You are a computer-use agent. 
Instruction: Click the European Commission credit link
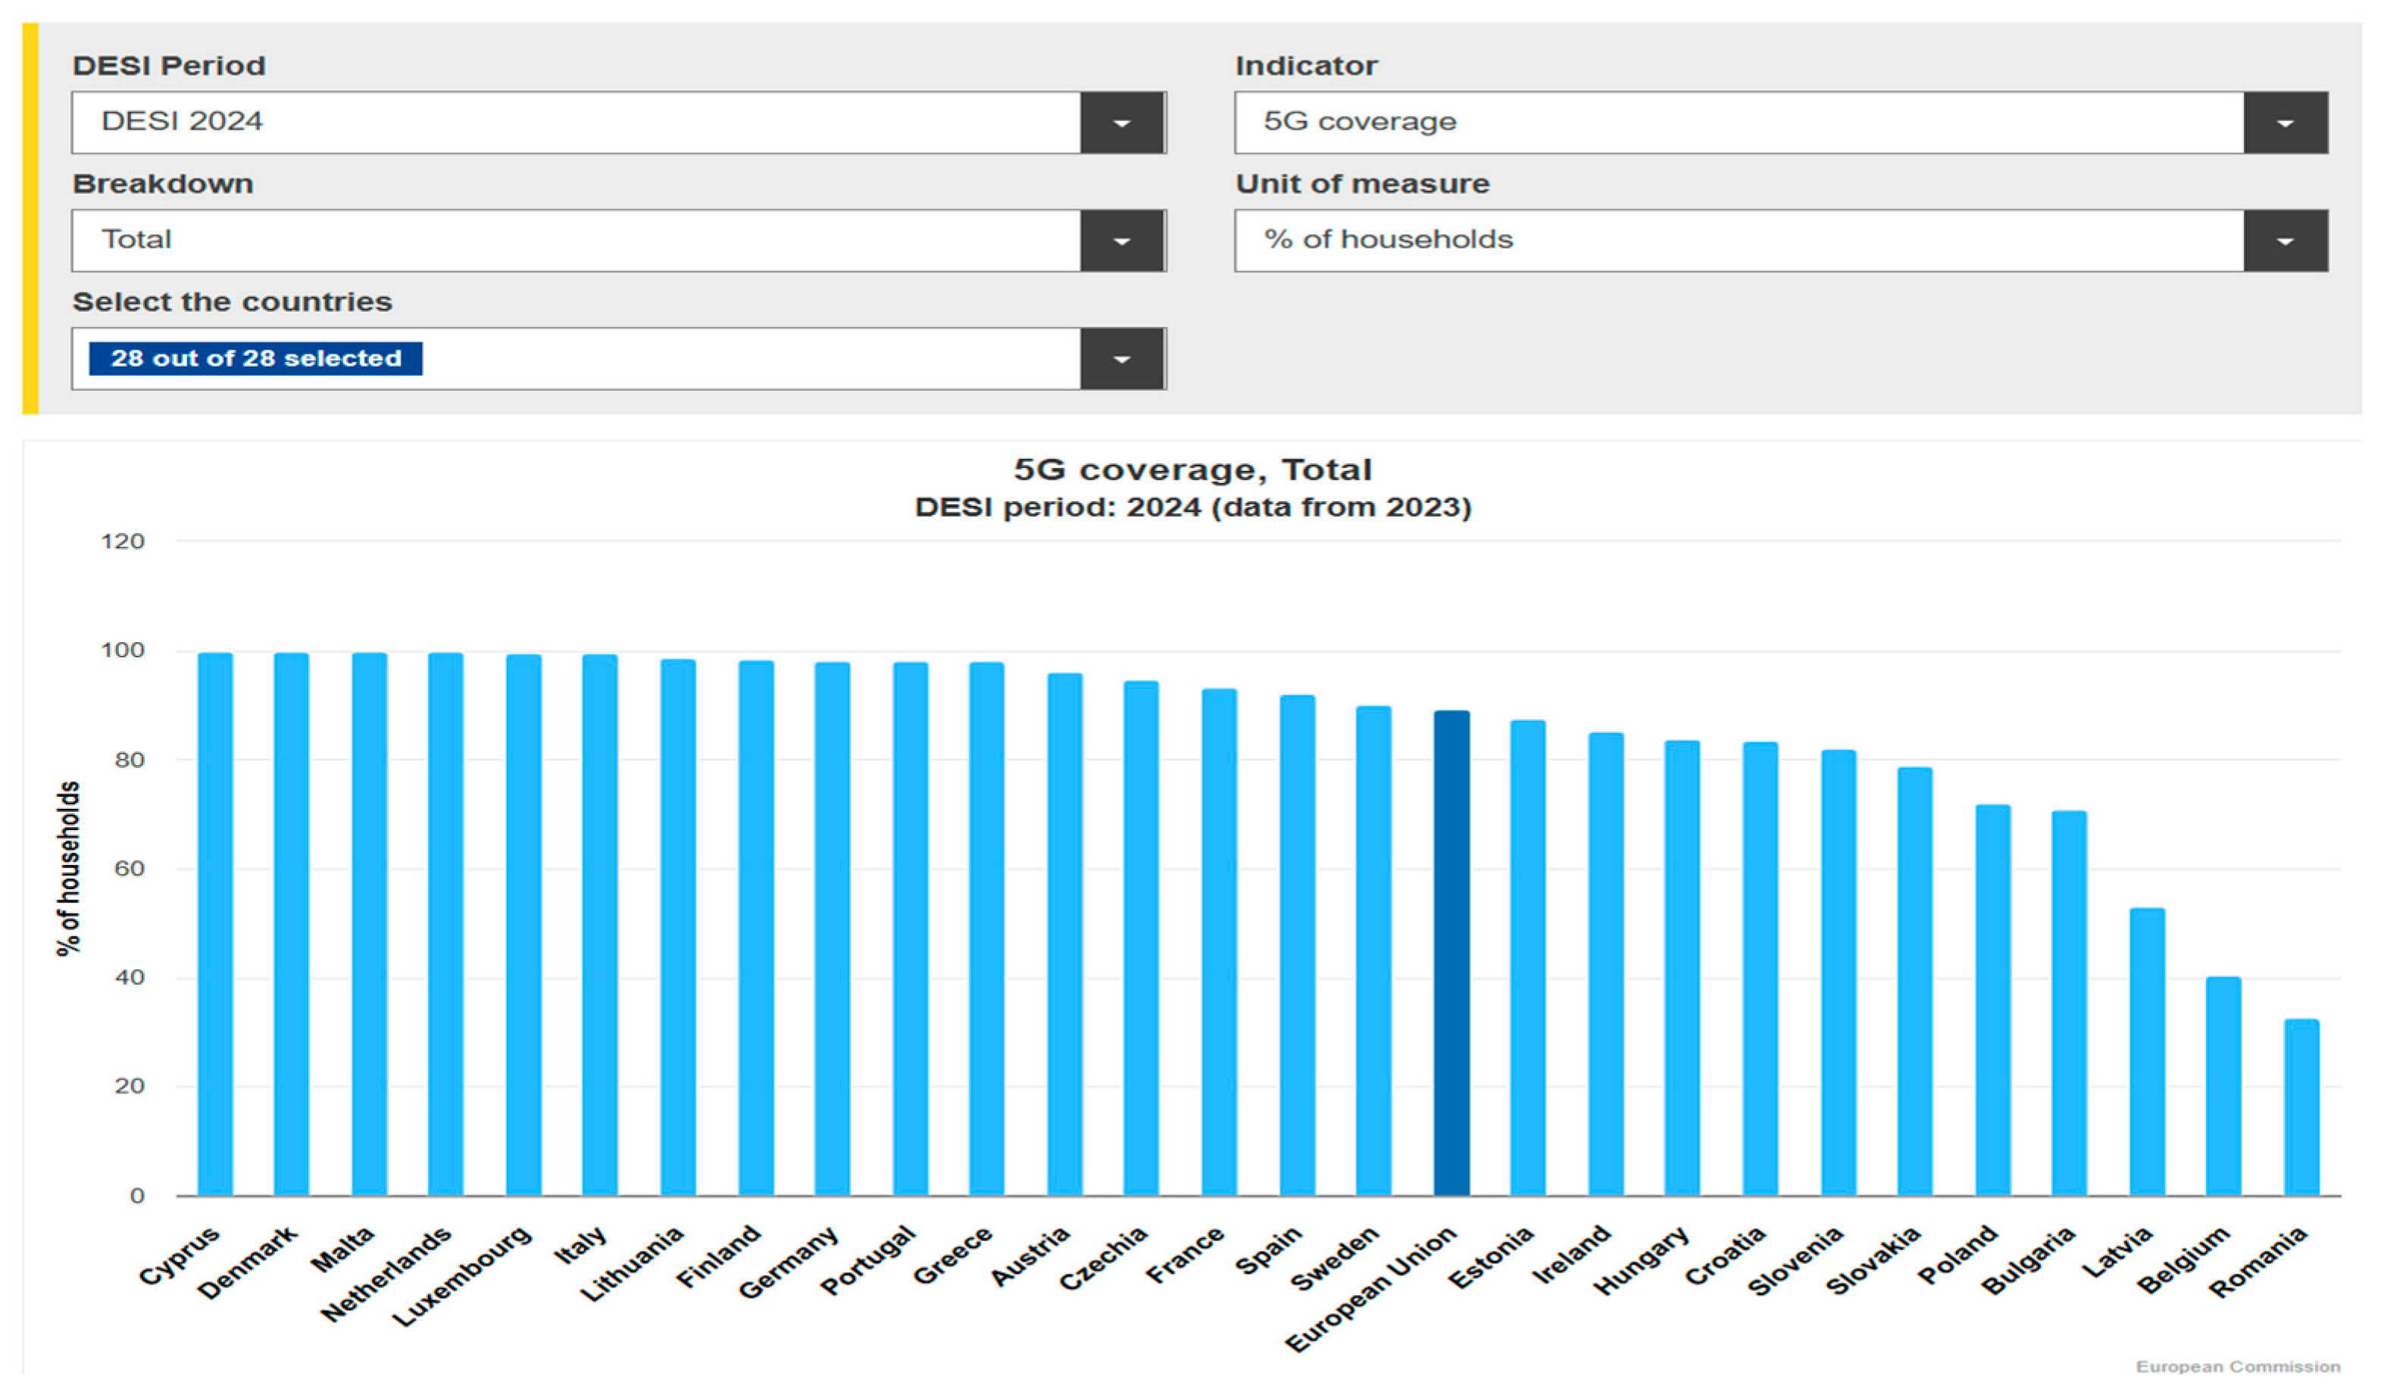click(x=2237, y=1367)
